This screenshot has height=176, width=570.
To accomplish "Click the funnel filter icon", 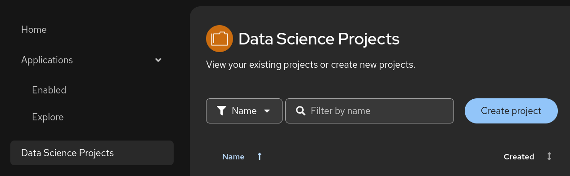I will coord(221,111).
